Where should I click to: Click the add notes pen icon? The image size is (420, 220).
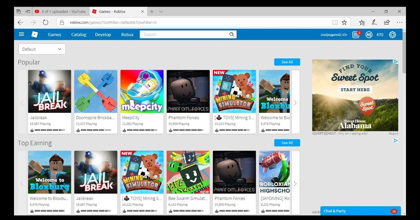[x=374, y=22]
